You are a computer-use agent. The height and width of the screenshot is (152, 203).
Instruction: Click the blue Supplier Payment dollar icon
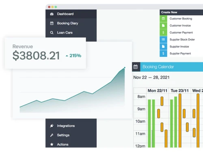click(x=163, y=54)
